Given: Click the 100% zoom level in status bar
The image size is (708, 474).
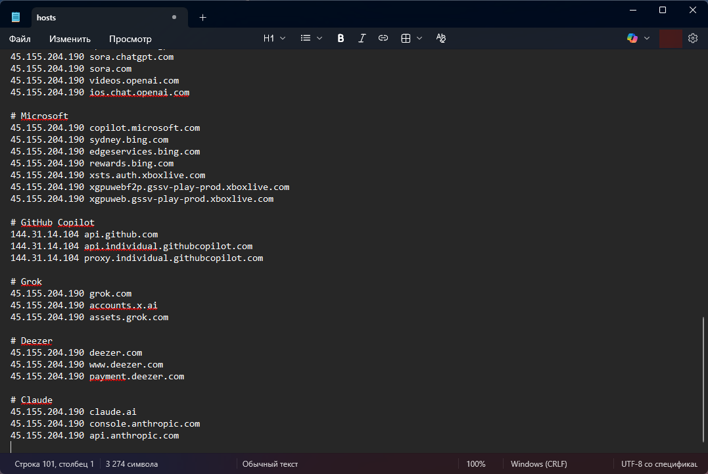Looking at the screenshot, I should coord(476,464).
